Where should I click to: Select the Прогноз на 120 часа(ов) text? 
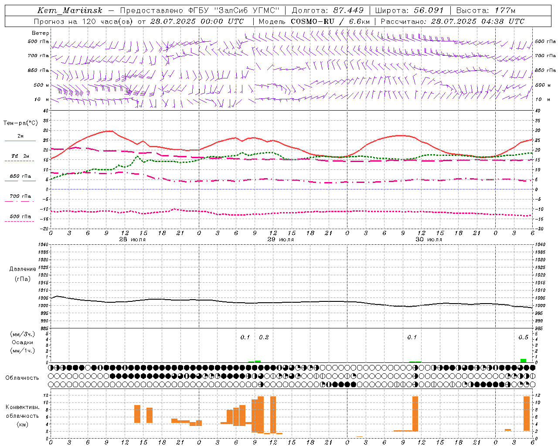point(84,21)
